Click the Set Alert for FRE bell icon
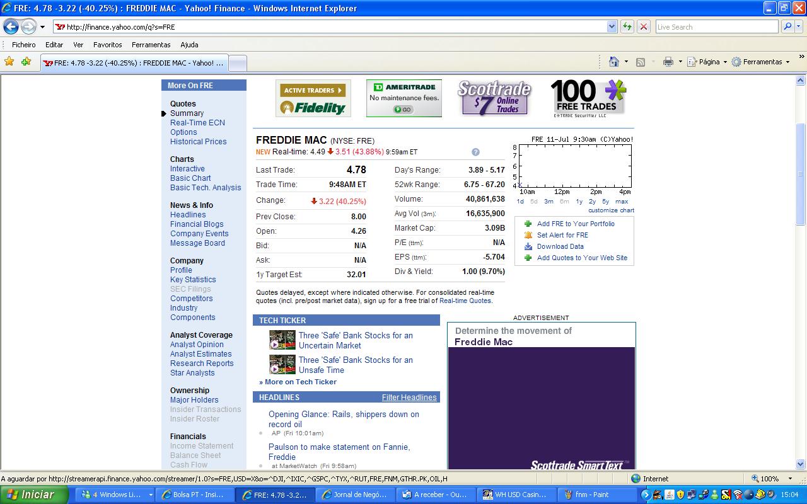The image size is (807, 504). tap(528, 235)
